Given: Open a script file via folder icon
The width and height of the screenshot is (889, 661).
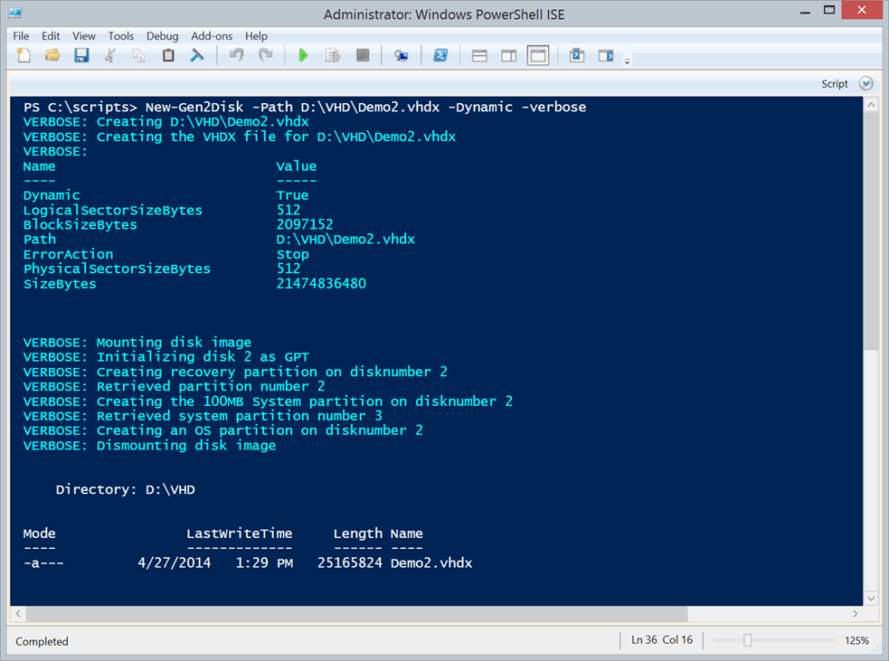Looking at the screenshot, I should click(x=52, y=55).
